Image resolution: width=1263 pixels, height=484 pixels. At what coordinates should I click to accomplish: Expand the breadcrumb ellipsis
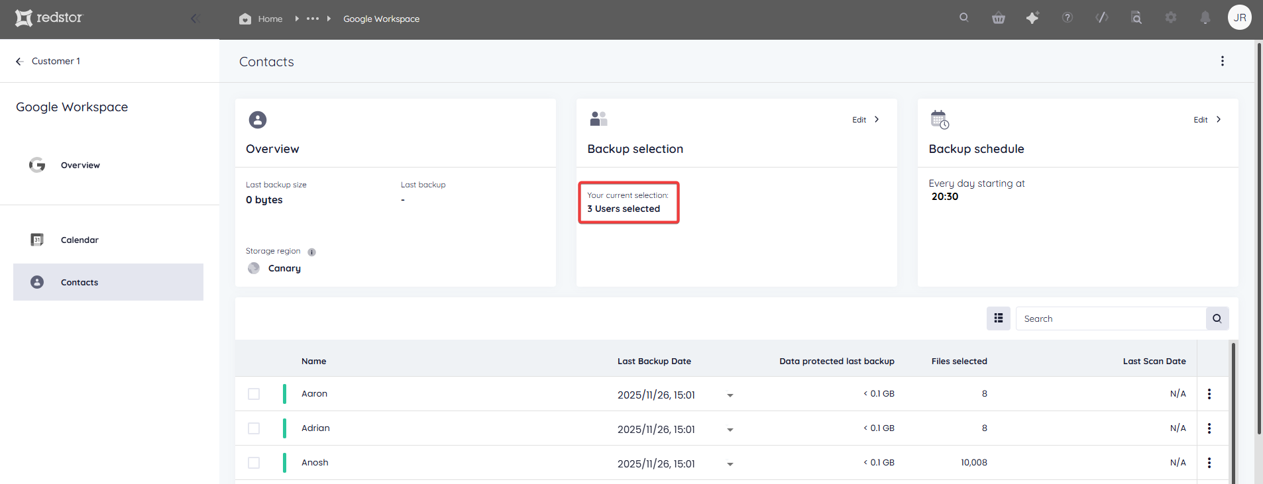coord(313,19)
